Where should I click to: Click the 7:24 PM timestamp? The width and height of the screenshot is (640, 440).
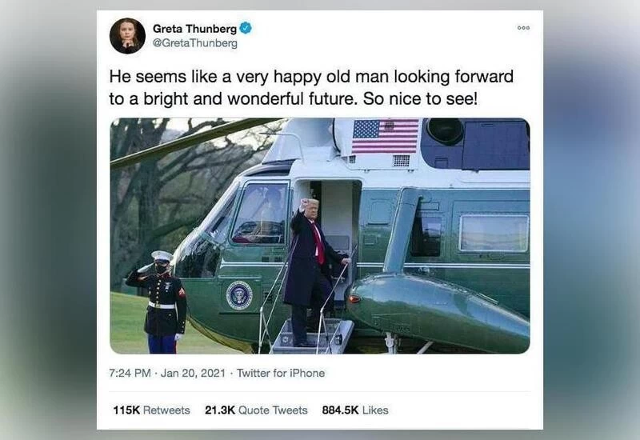click(130, 373)
